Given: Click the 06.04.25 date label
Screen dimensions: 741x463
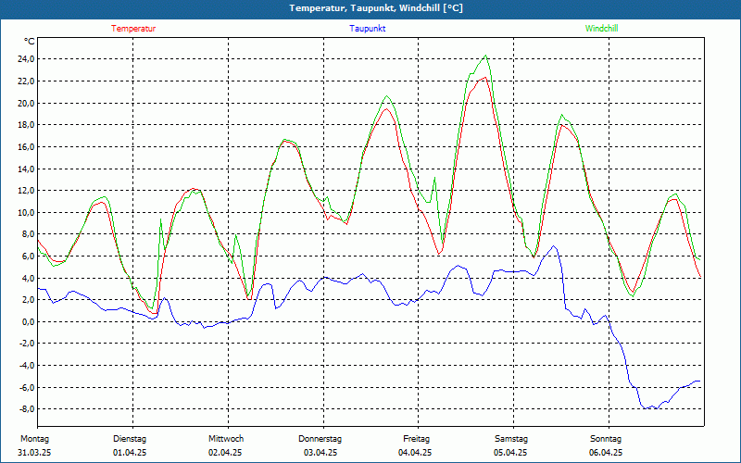Looking at the screenshot, I should click(606, 453).
